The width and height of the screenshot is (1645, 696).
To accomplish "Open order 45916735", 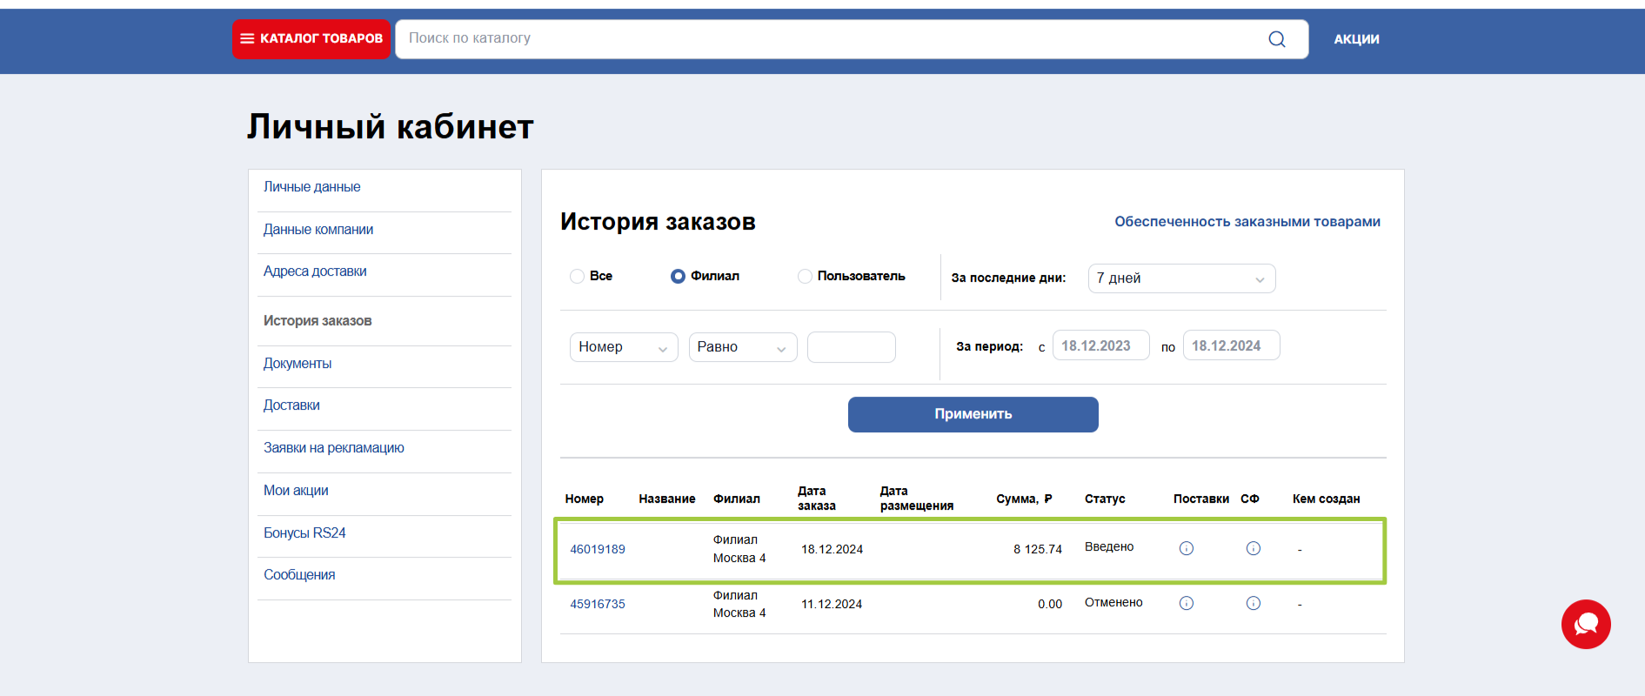I will 598,604.
